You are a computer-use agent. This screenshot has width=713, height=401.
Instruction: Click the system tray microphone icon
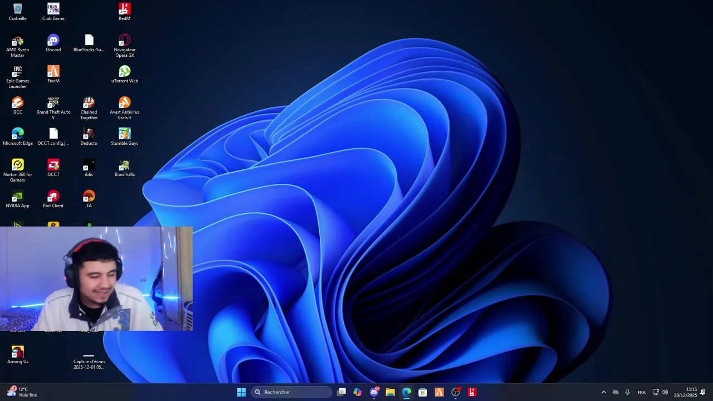pyautogui.click(x=627, y=392)
